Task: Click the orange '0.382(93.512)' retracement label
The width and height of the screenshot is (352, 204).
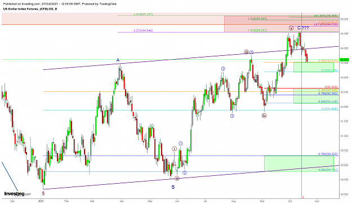Action: (x=328, y=61)
